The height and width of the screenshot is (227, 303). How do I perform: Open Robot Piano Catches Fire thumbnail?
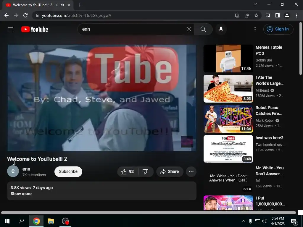pyautogui.click(x=228, y=119)
